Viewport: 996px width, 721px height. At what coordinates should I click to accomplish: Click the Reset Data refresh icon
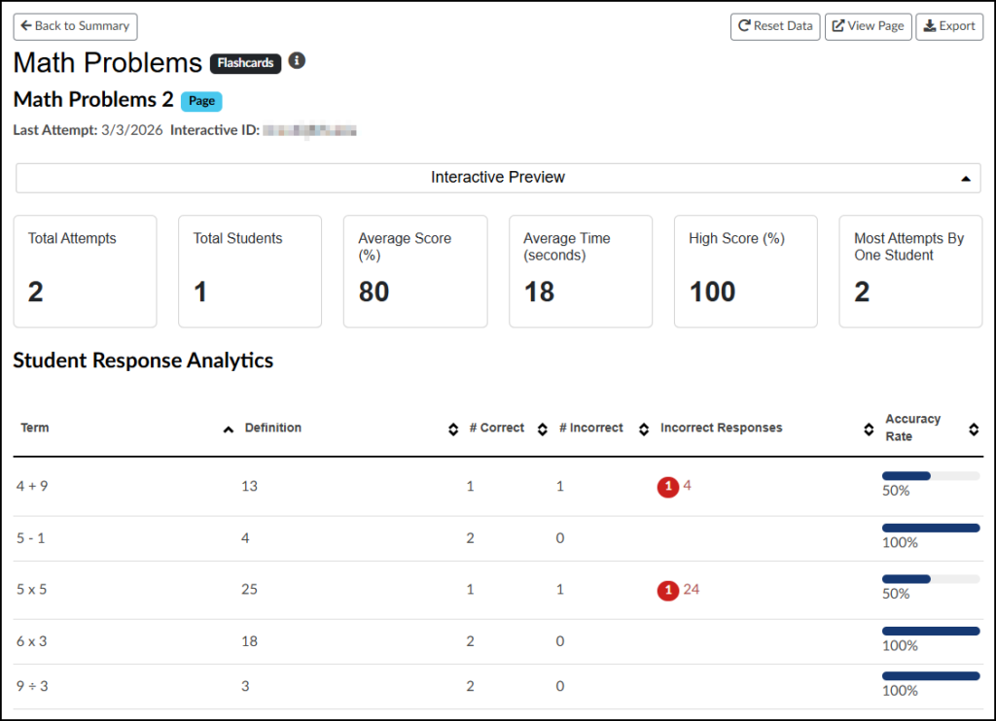[x=745, y=26]
